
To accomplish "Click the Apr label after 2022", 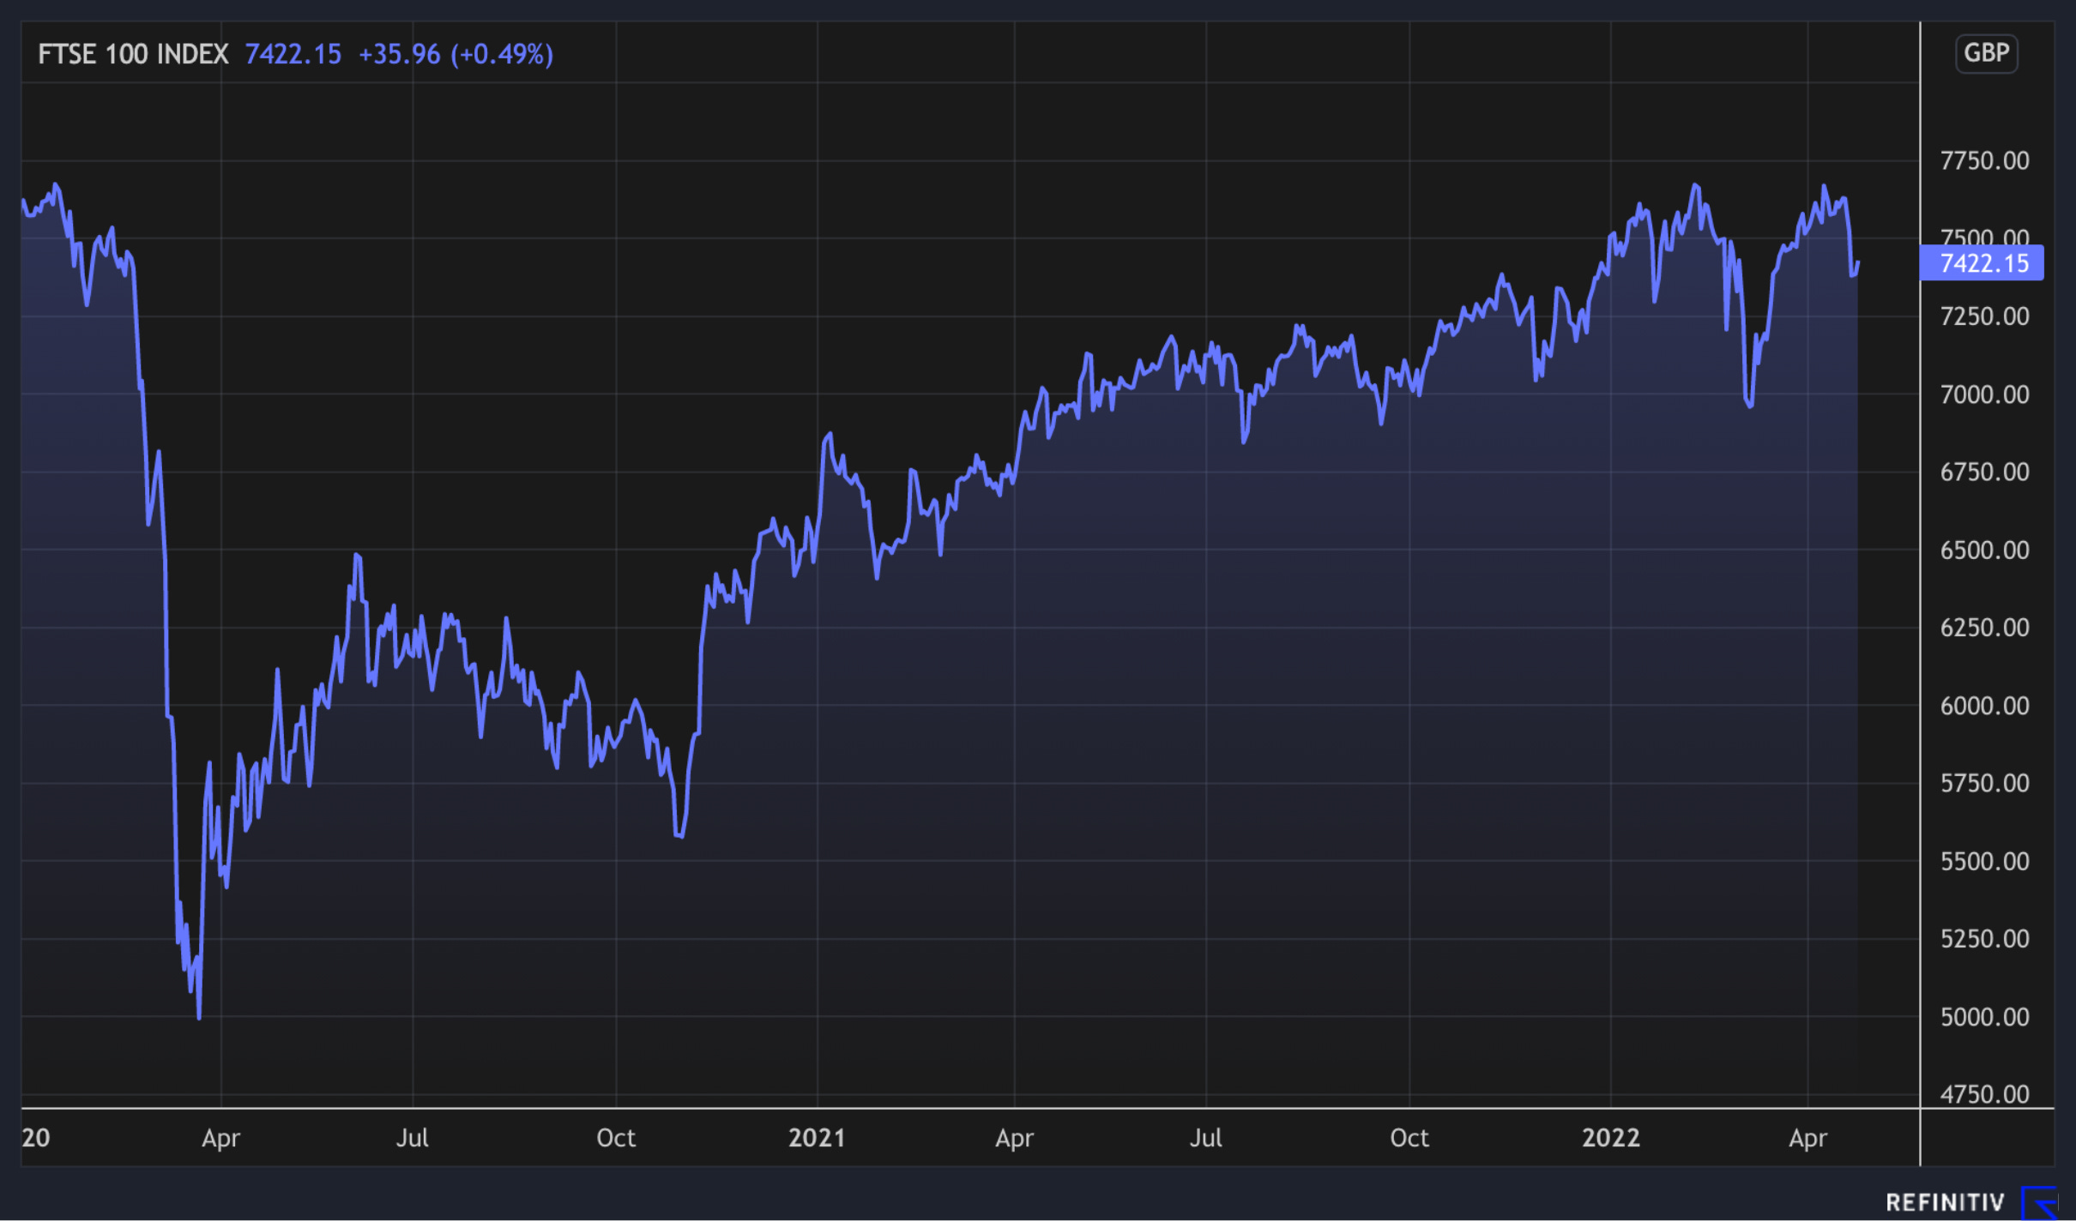I will pos(1807,1139).
